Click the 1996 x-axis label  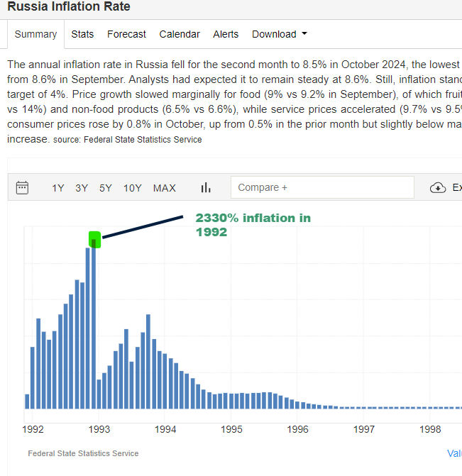point(297,429)
